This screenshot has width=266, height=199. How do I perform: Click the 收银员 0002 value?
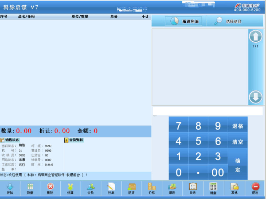(x=22, y=155)
